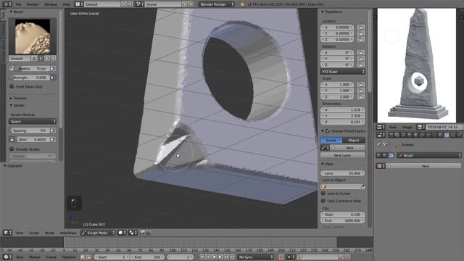Open the Blender Render engine dropdown
Image resolution: width=464 pixels, height=261 pixels.
tap(216, 4)
